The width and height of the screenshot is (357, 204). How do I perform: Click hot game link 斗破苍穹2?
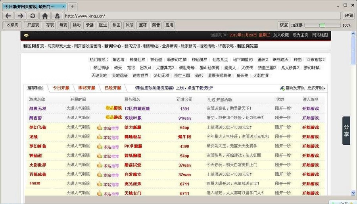pos(315,60)
